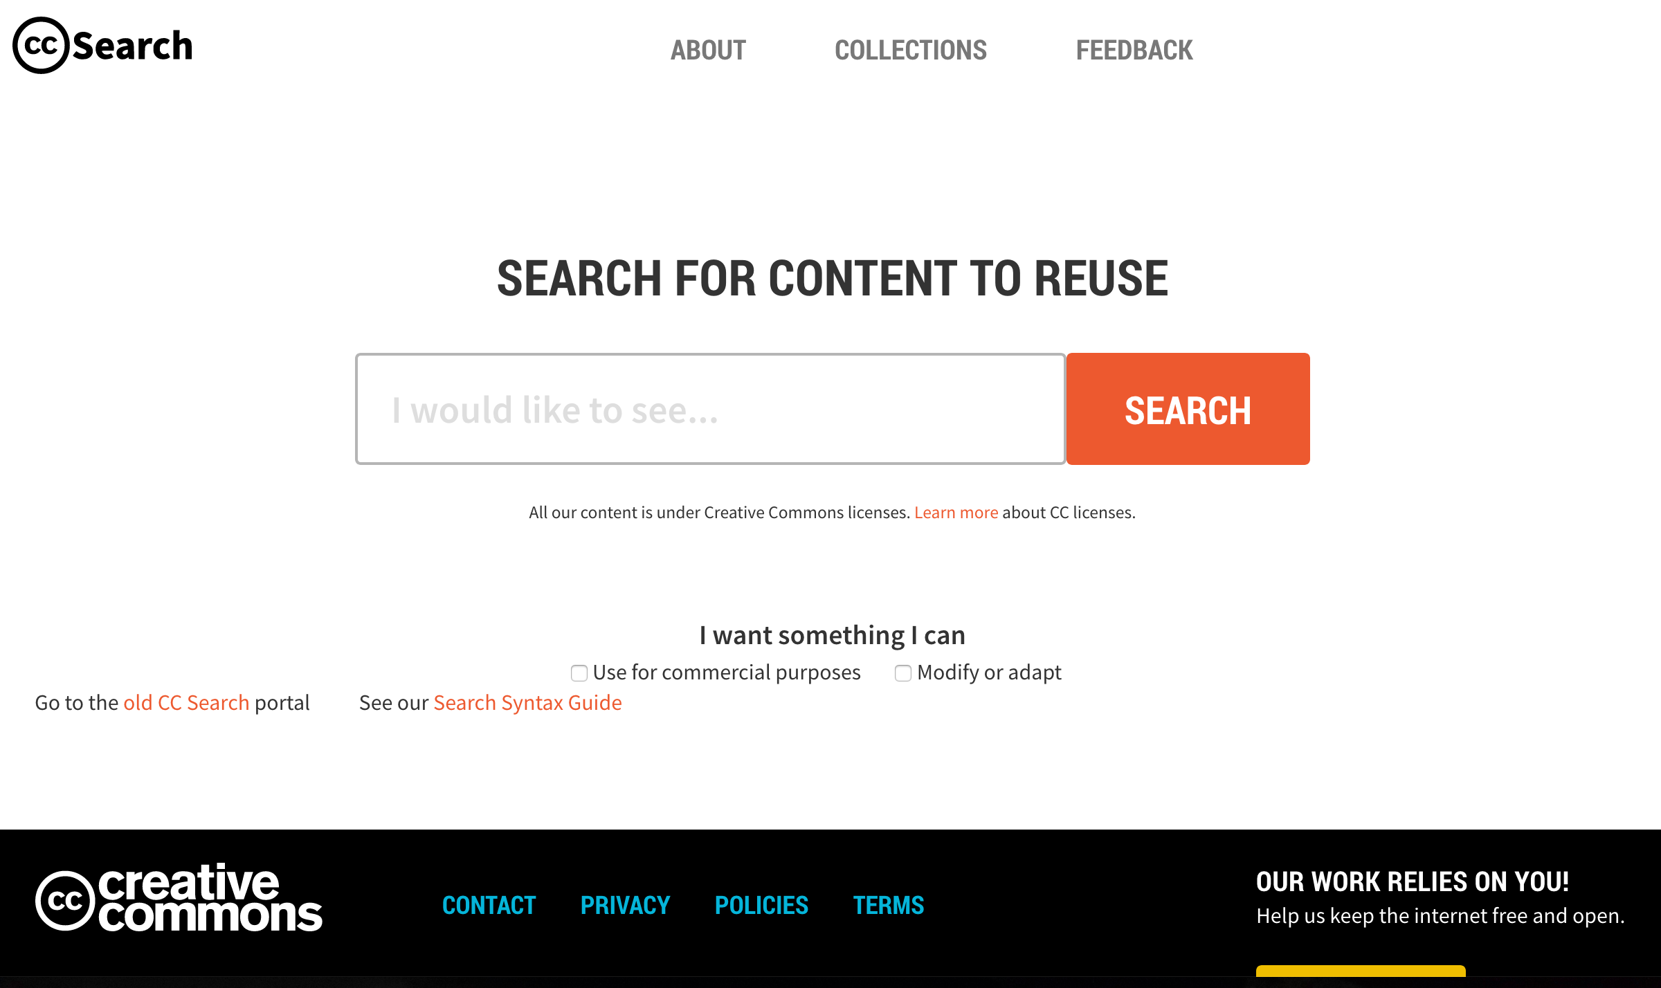Click the search input field

(x=711, y=408)
